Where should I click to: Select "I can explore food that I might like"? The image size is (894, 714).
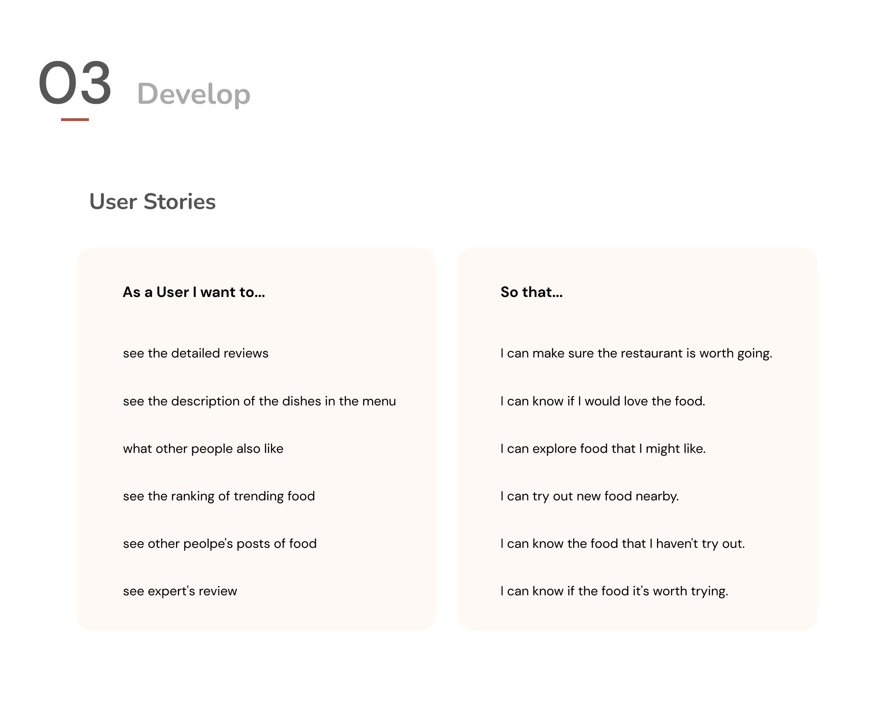(x=603, y=449)
